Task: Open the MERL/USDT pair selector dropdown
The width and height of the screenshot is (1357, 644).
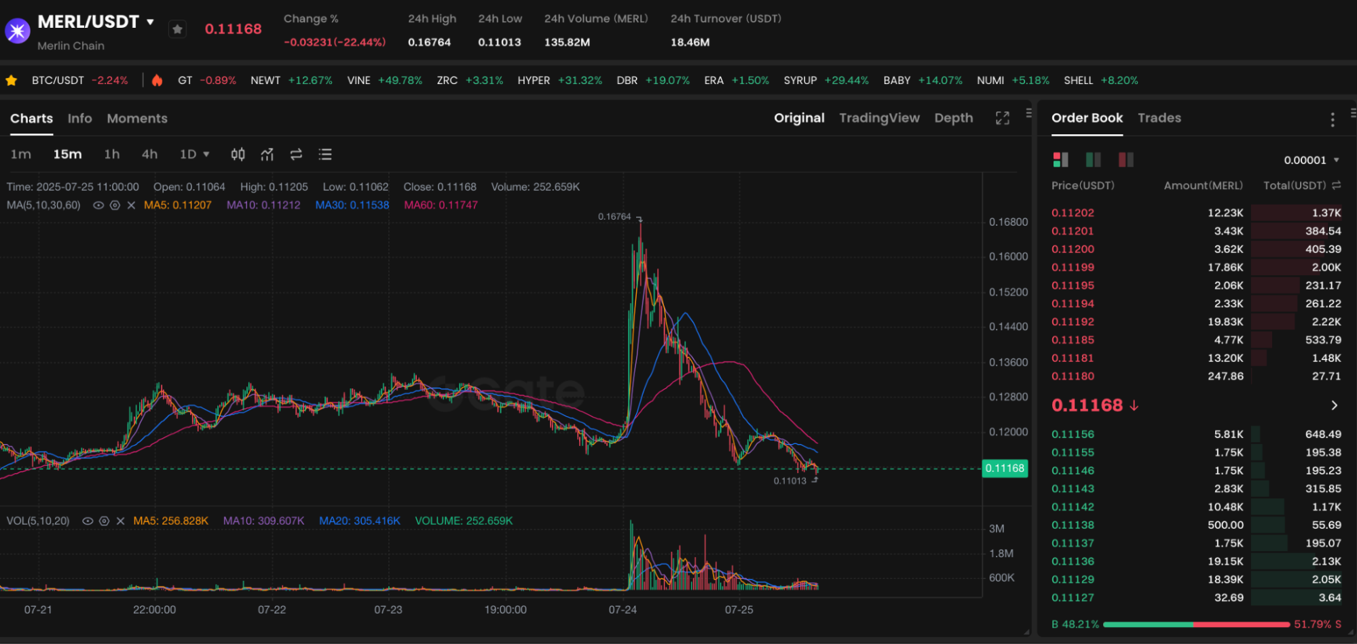Action: [150, 22]
